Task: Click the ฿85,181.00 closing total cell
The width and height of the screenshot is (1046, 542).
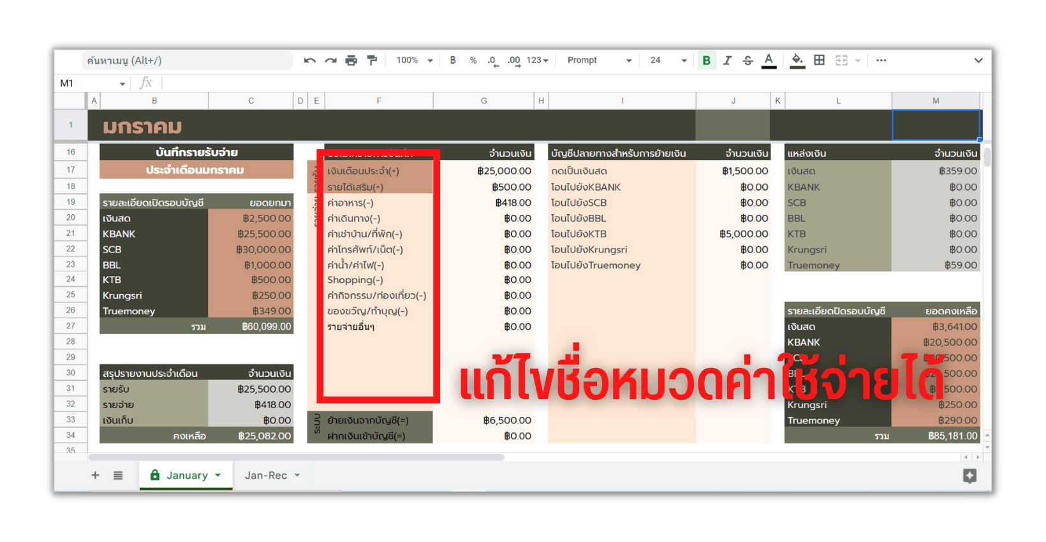Action: (936, 436)
